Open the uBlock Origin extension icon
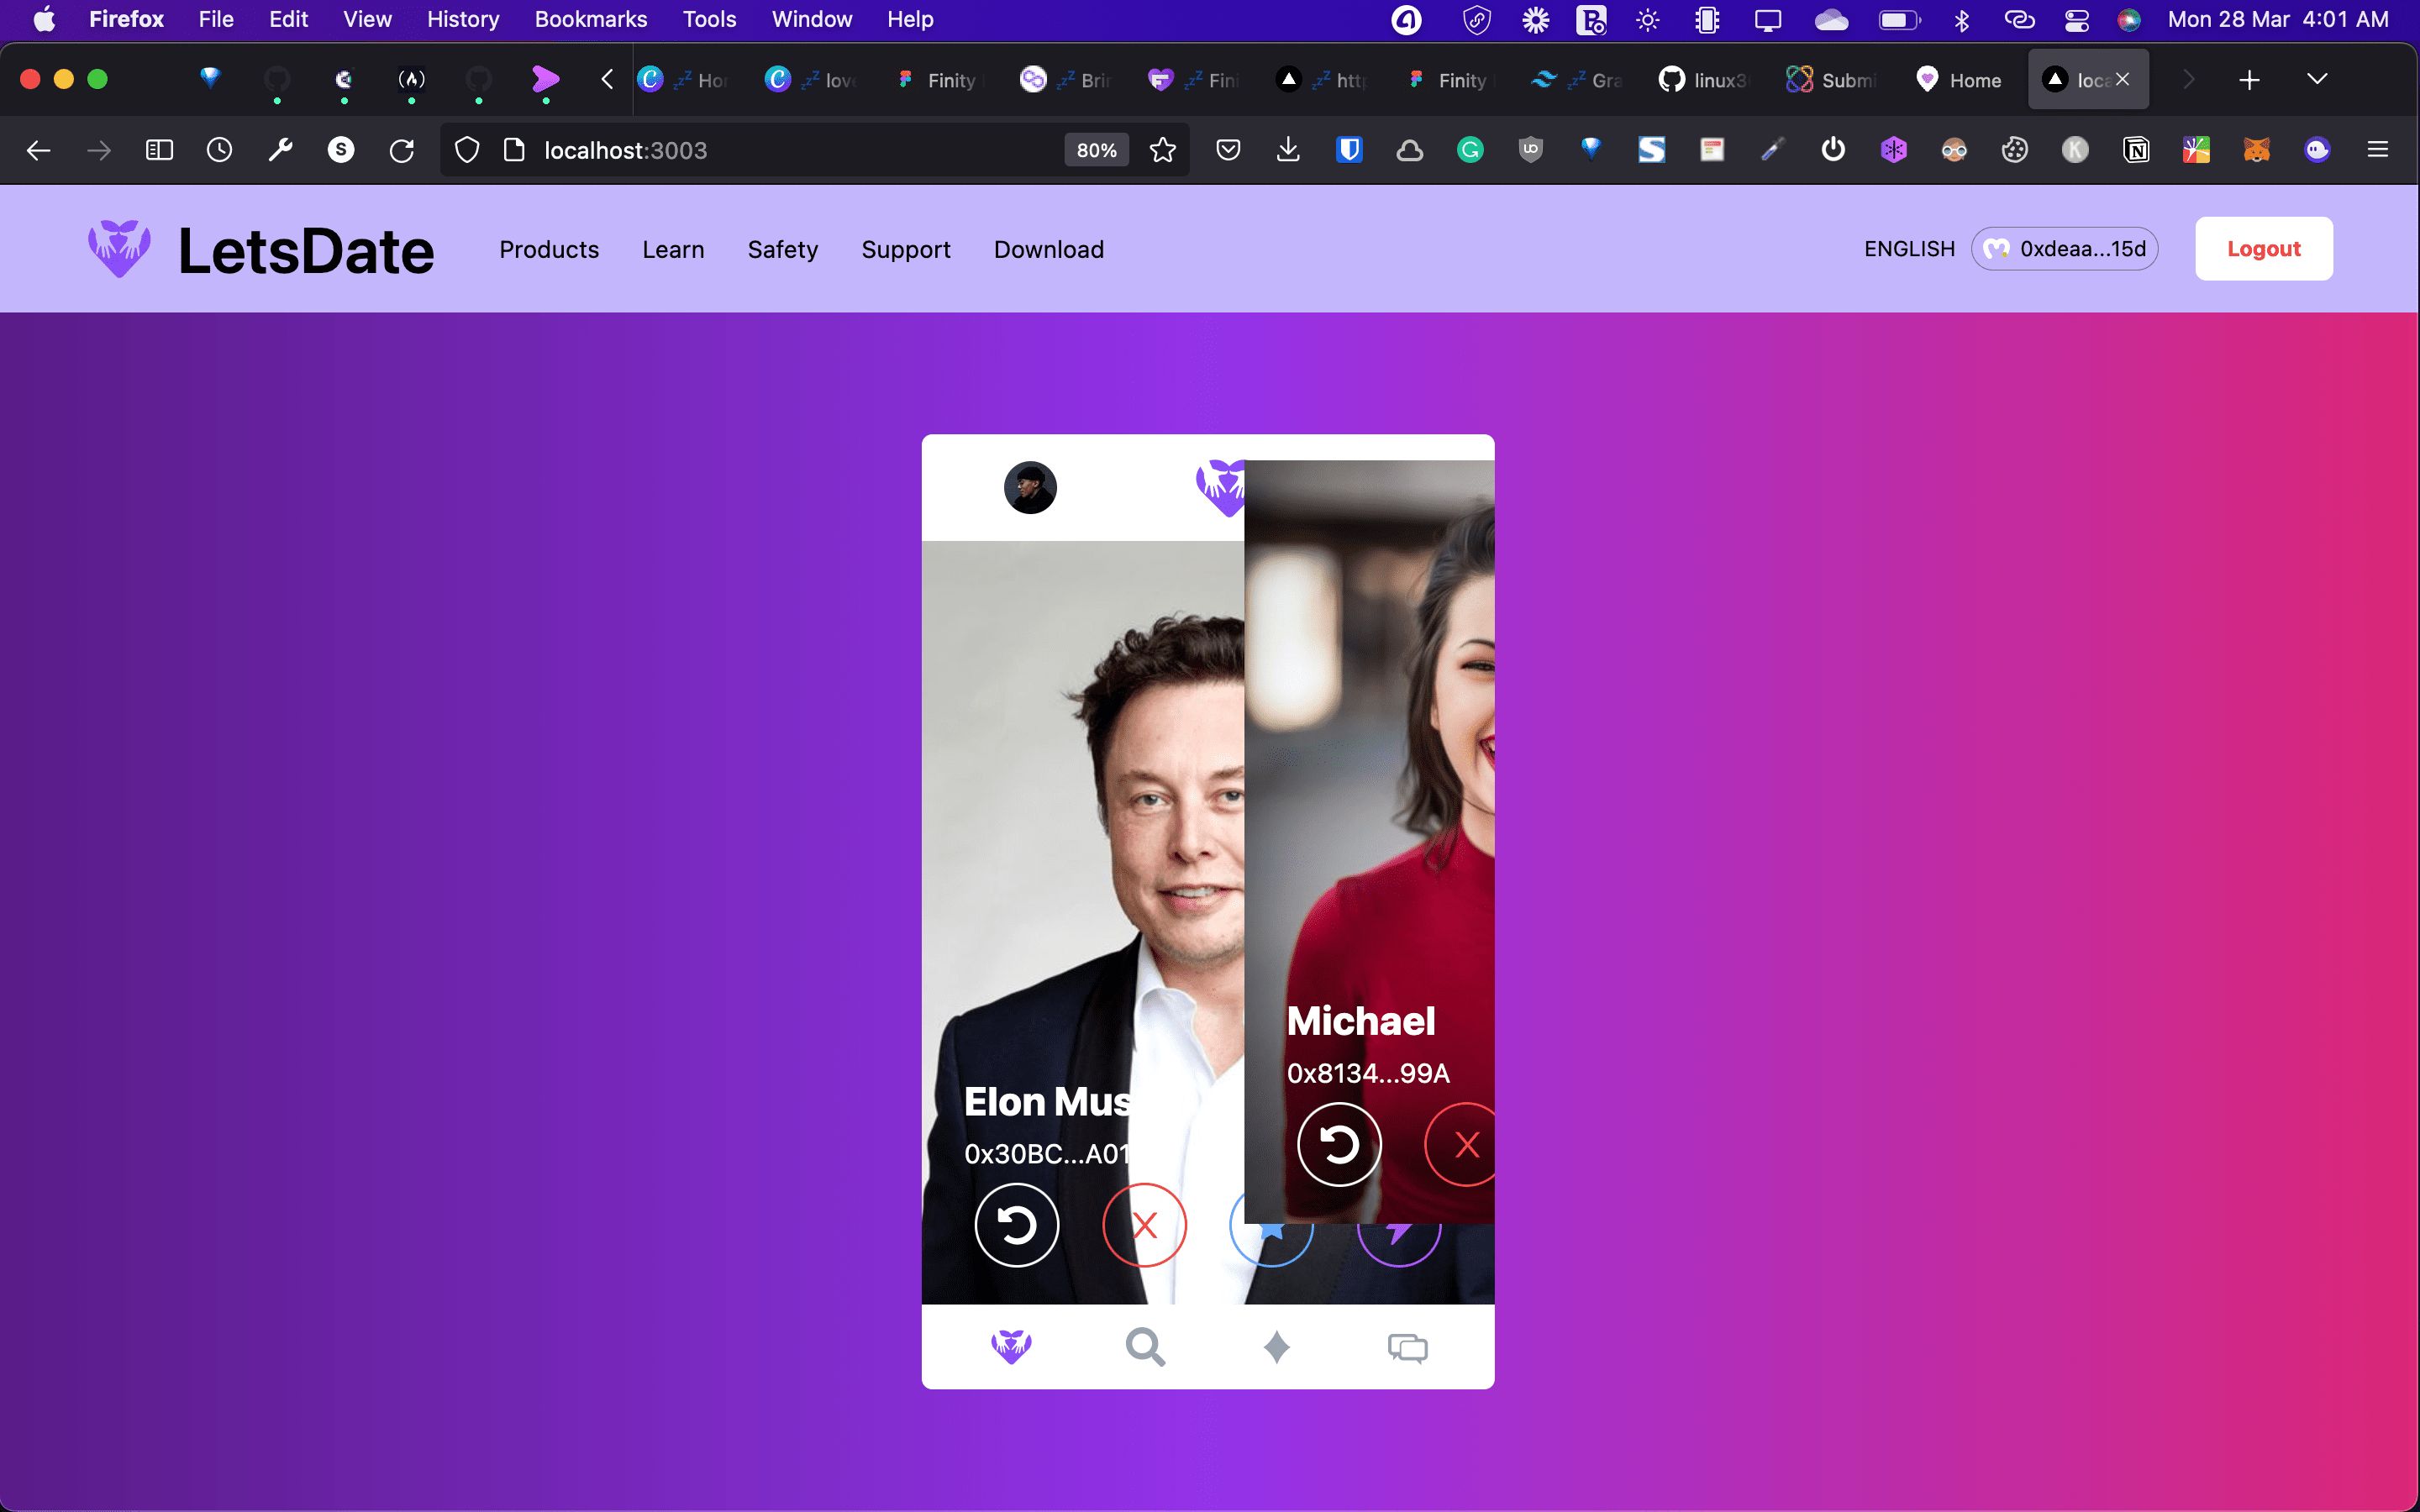Screen dimensions: 2420x1512 pyautogui.click(x=1530, y=150)
